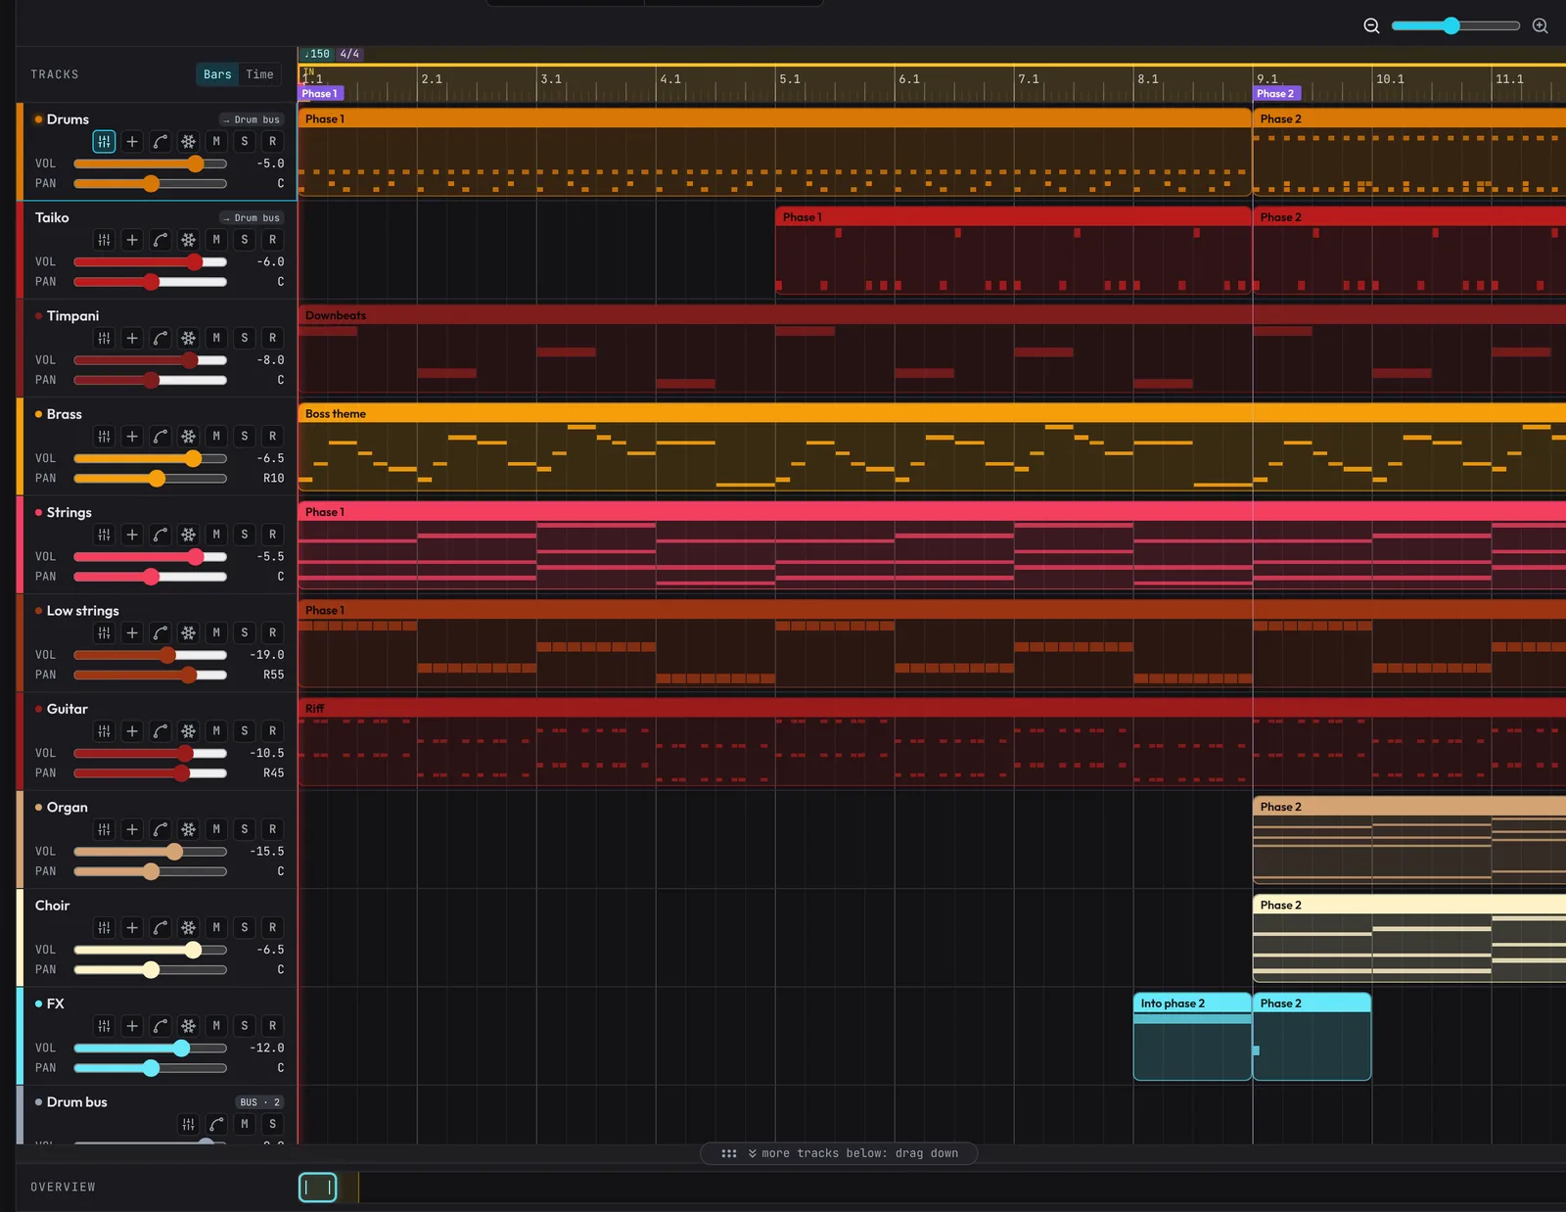Freeze the Brass track with snowflake icon
Screen dimensions: 1566x1212
[x=188, y=437]
